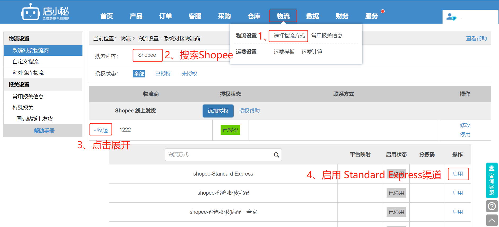Open the 物流 menu
This screenshot has width=499, height=227.
click(283, 16)
